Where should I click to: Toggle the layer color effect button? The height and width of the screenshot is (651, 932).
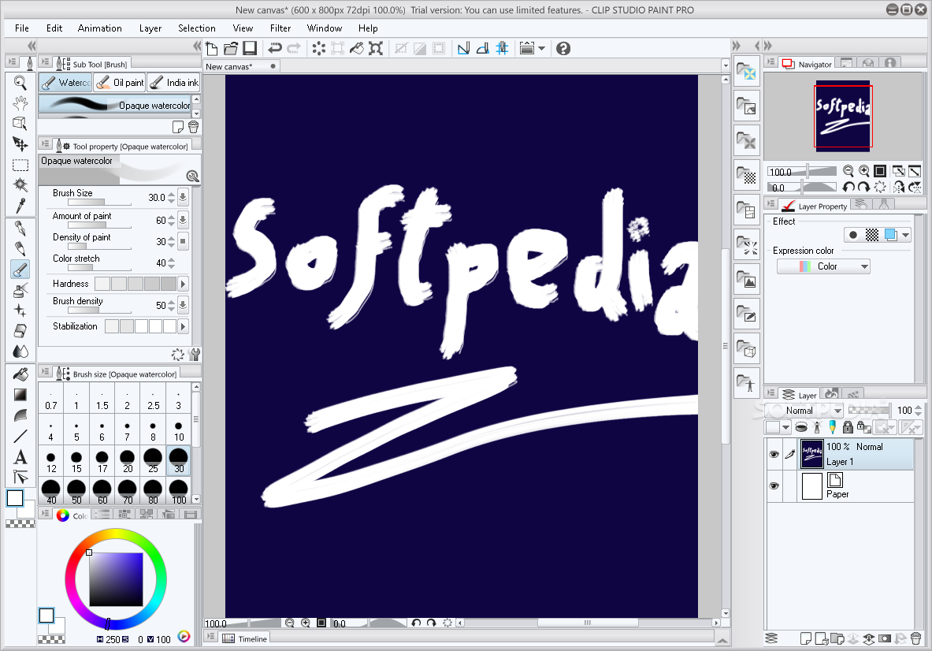point(890,235)
